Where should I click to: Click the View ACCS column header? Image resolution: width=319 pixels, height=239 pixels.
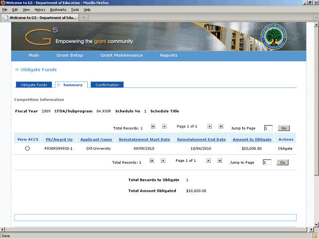[x=28, y=139]
